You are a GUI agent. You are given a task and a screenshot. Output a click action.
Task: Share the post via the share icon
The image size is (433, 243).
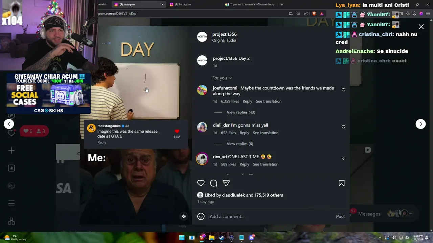(x=226, y=183)
